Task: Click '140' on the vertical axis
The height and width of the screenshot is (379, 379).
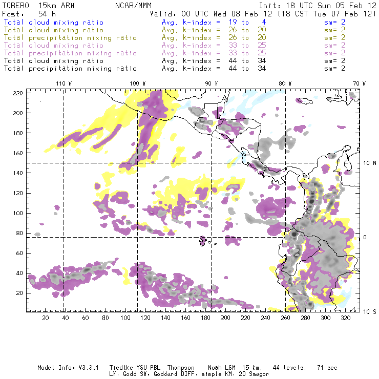Action: pyautogui.click(x=18, y=173)
